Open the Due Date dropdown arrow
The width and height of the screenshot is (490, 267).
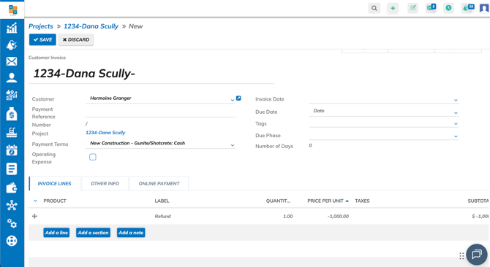point(456,113)
